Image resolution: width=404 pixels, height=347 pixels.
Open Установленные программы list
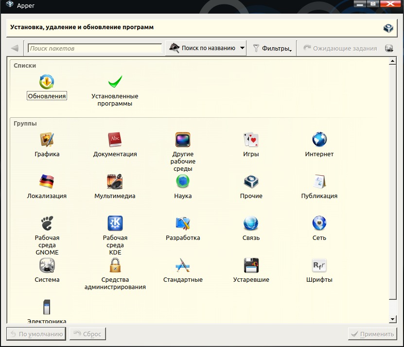115,91
